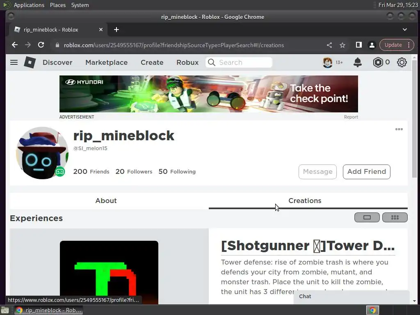This screenshot has height=315, width=420.
Task: Select the Creations tab
Action: 308,201
